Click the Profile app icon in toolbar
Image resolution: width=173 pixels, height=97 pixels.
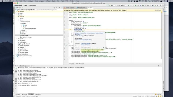coord(141,5)
